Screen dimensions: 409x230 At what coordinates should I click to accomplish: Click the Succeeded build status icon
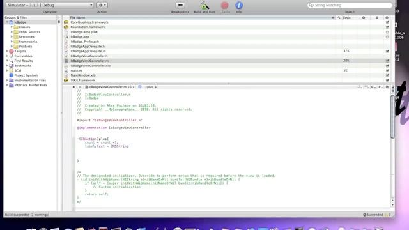pyautogui.click(x=365, y=215)
